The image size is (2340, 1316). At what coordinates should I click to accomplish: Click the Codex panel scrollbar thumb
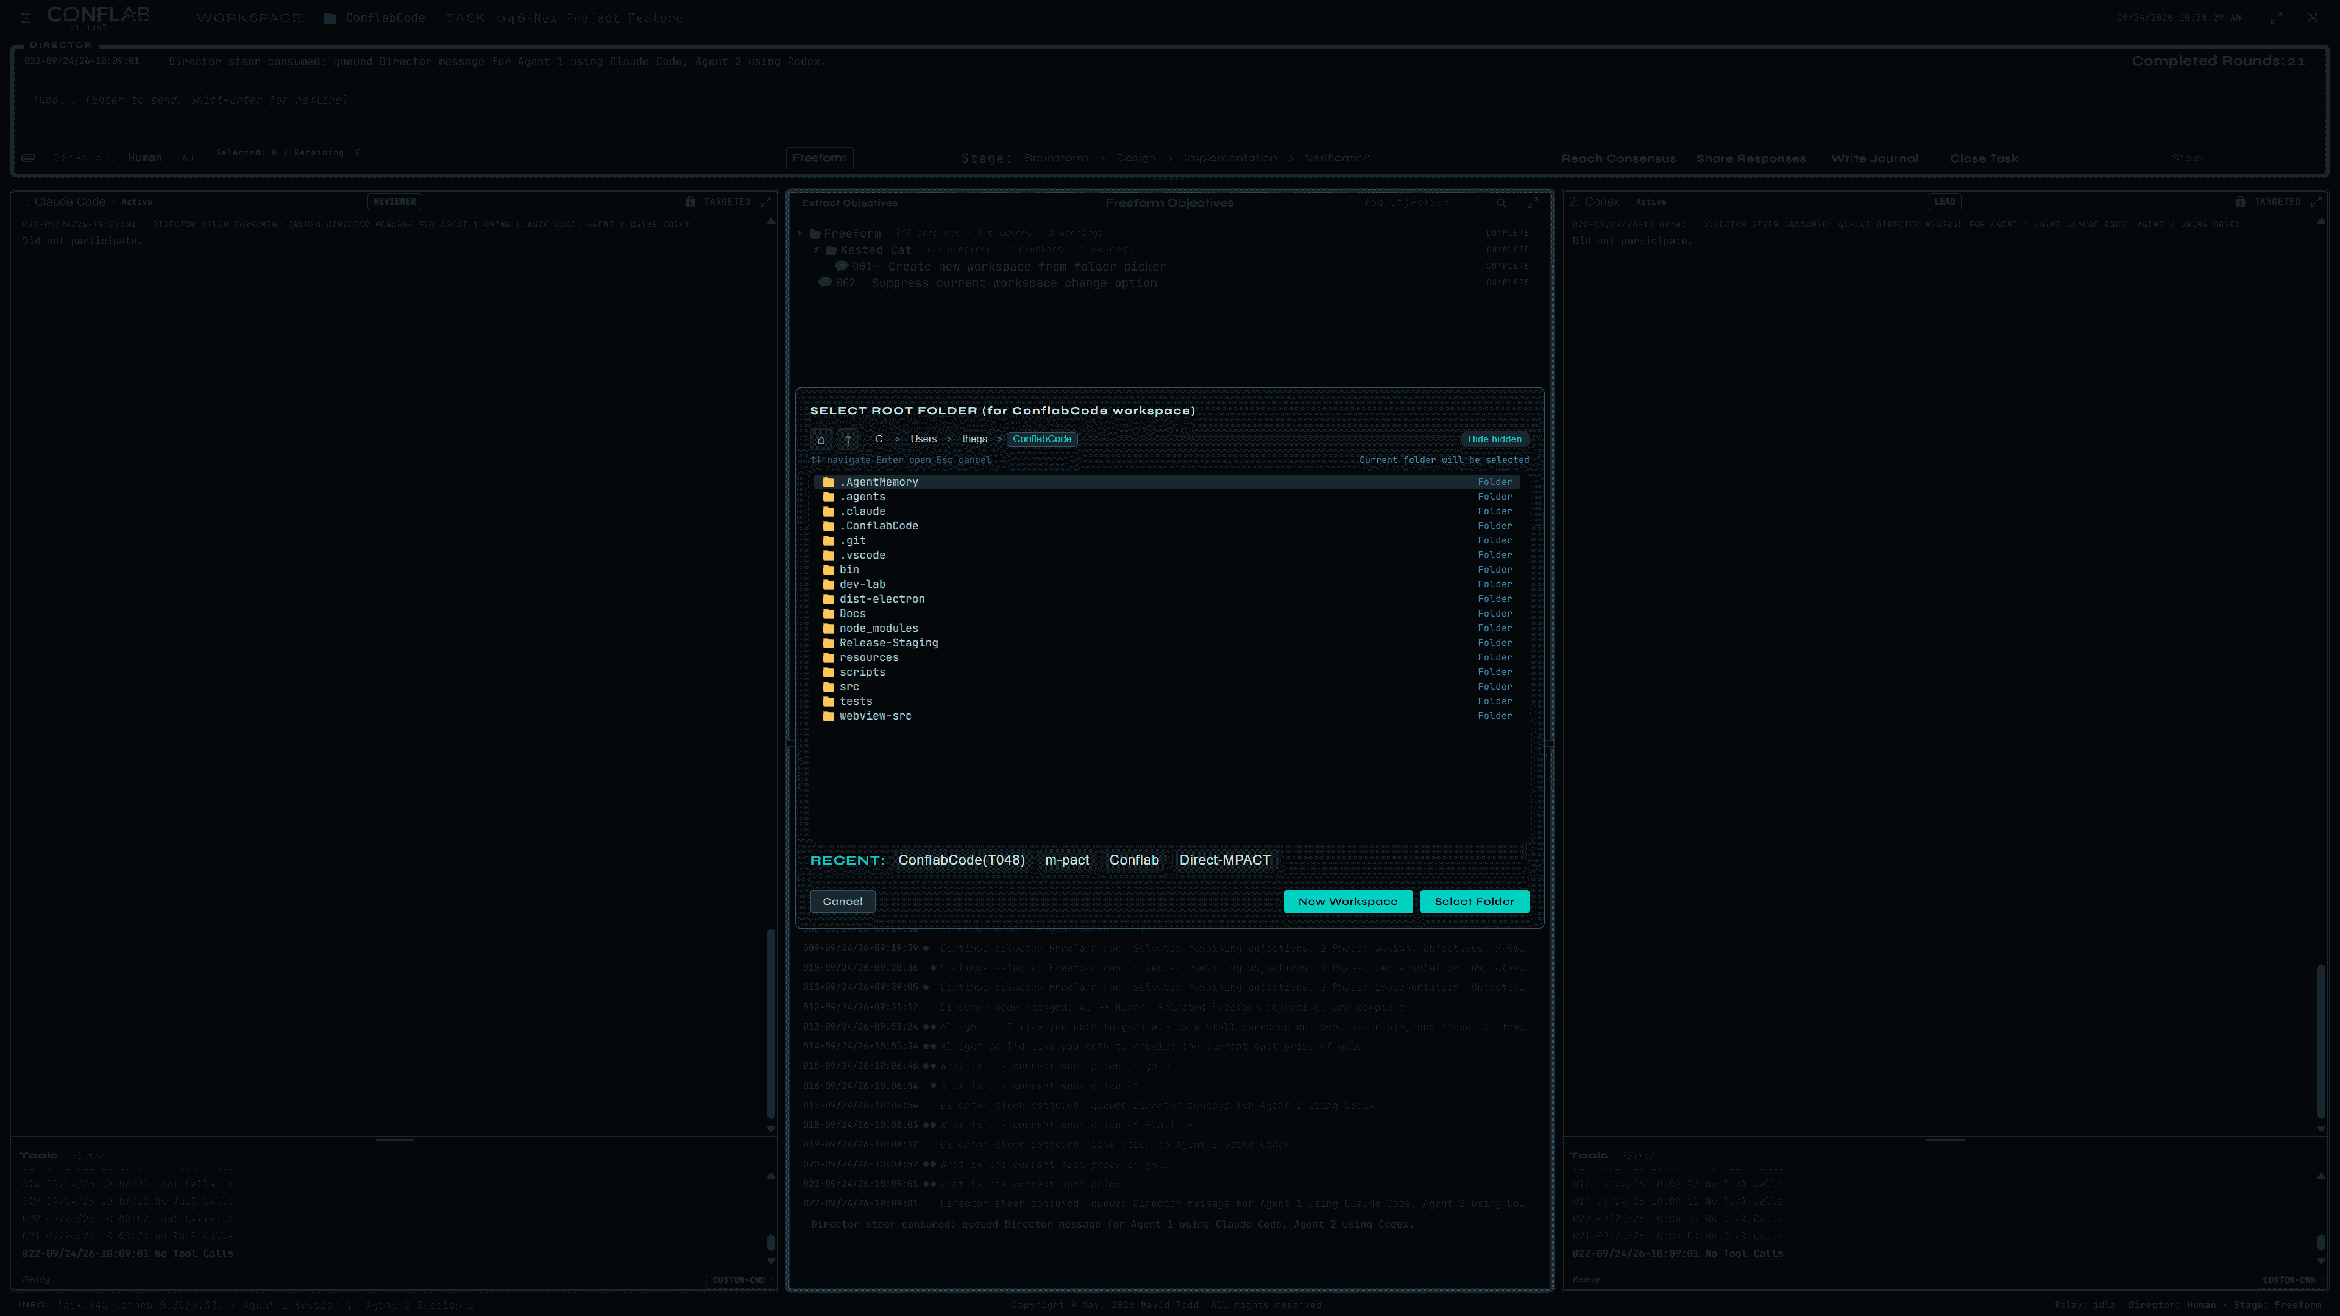click(2321, 1041)
